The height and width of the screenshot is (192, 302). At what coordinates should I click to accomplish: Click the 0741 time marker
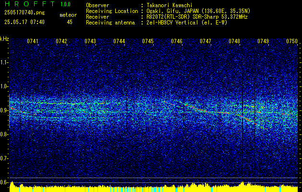click(33, 41)
